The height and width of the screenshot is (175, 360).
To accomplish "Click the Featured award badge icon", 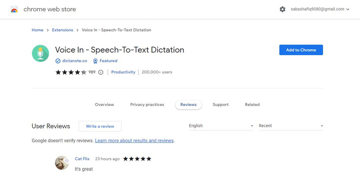I will [95, 61].
